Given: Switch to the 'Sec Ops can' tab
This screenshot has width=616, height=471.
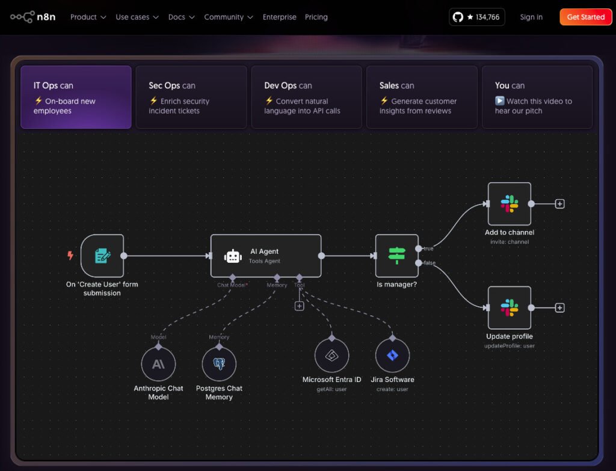Looking at the screenshot, I should tap(191, 97).
